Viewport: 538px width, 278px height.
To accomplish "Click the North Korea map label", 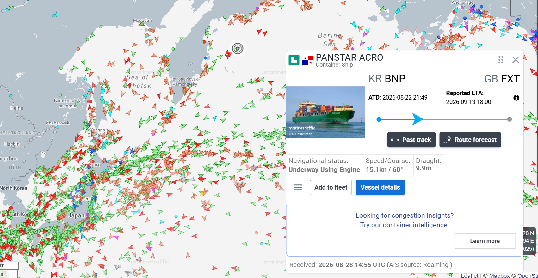I will (14, 188).
